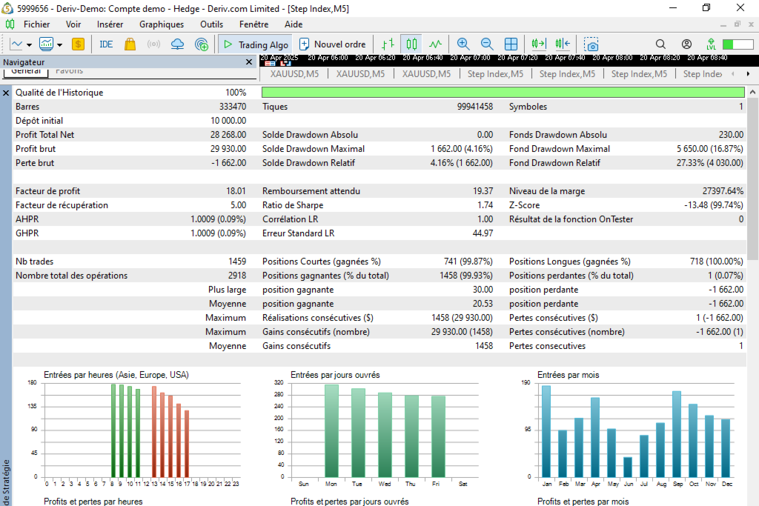Expand the chart template dropdown arrow
The width and height of the screenshot is (759, 506).
59,44
